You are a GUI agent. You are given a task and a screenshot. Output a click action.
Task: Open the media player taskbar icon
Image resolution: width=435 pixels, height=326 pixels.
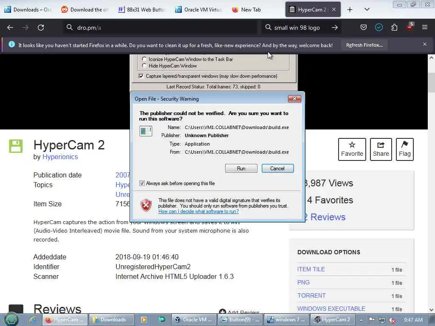[144, 320]
